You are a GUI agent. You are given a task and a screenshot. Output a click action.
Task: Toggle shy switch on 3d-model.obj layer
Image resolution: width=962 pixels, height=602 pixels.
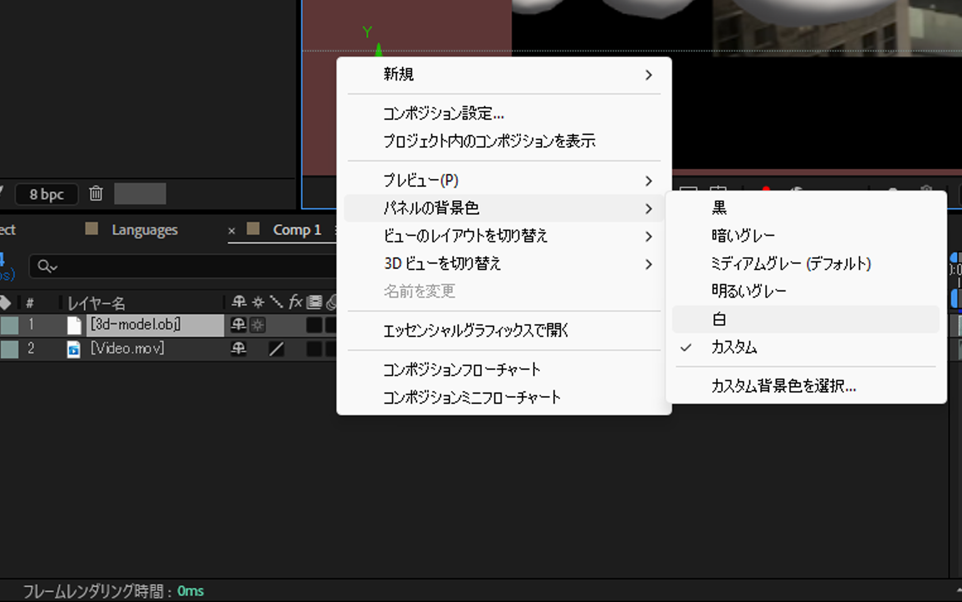(239, 325)
